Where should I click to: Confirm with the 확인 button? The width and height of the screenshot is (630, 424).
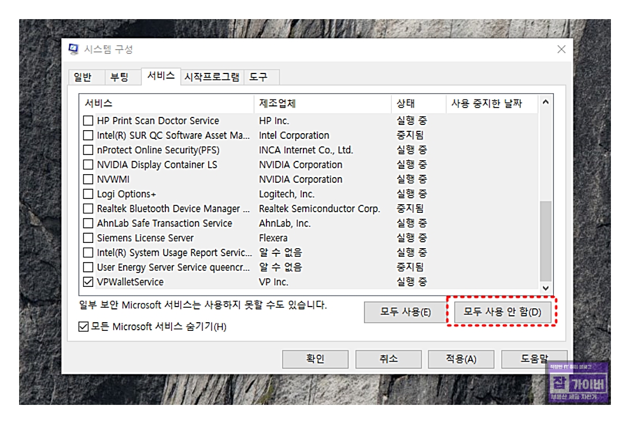pos(315,359)
